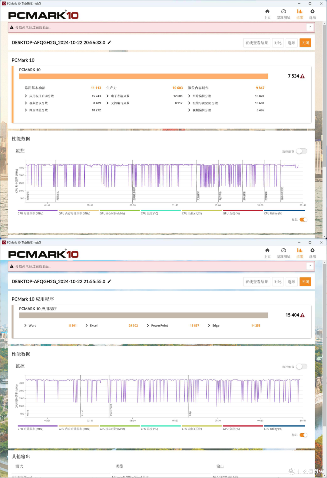Select Results bar-chart icon in bottom window
327x478 pixels.
coord(300,253)
